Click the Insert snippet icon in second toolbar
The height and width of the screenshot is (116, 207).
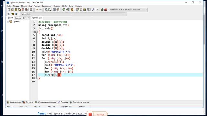coord(9,14)
